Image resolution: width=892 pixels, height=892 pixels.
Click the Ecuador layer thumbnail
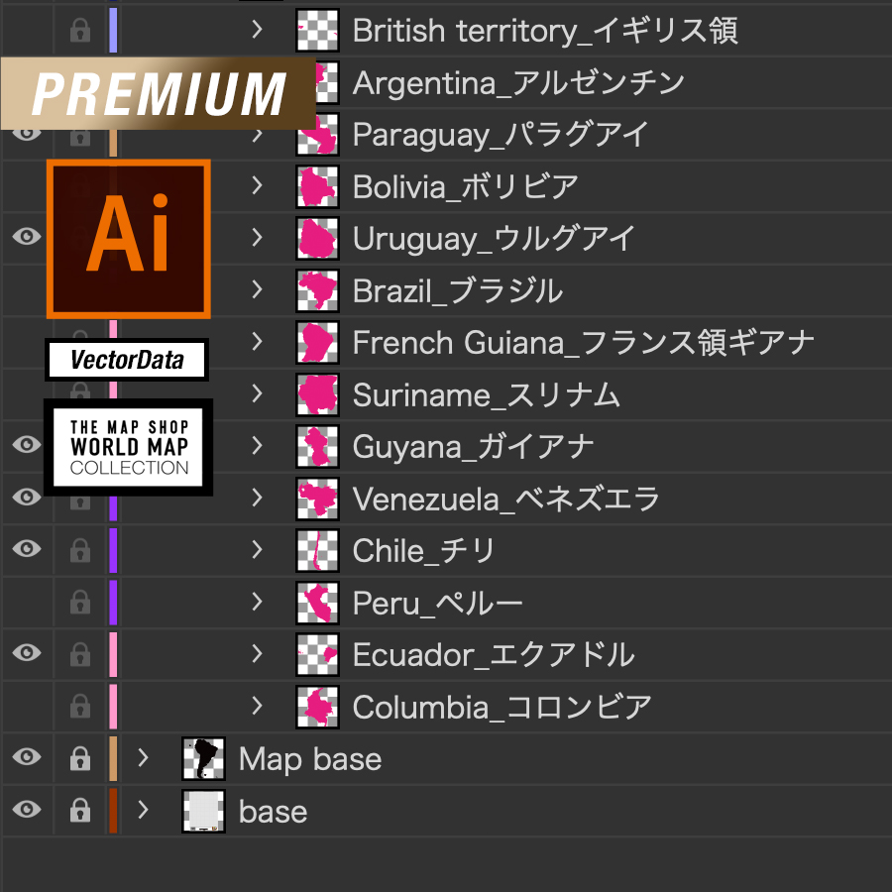[317, 655]
